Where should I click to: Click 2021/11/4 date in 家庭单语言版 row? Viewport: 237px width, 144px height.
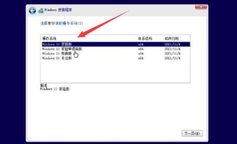172,49
